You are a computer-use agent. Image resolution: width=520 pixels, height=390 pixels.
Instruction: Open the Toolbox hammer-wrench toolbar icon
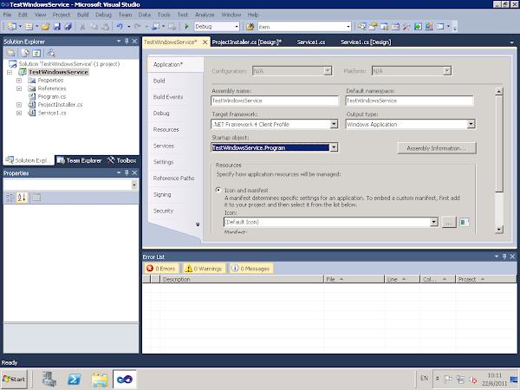click(x=406, y=27)
